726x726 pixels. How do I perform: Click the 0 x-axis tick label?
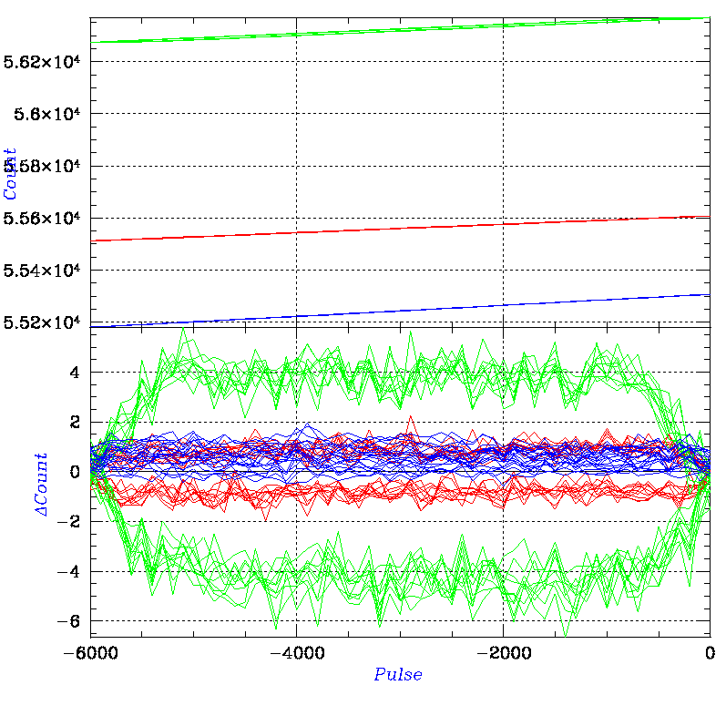(711, 653)
